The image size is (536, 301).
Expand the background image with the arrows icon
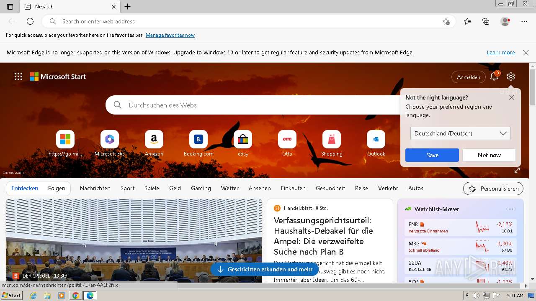(x=517, y=170)
